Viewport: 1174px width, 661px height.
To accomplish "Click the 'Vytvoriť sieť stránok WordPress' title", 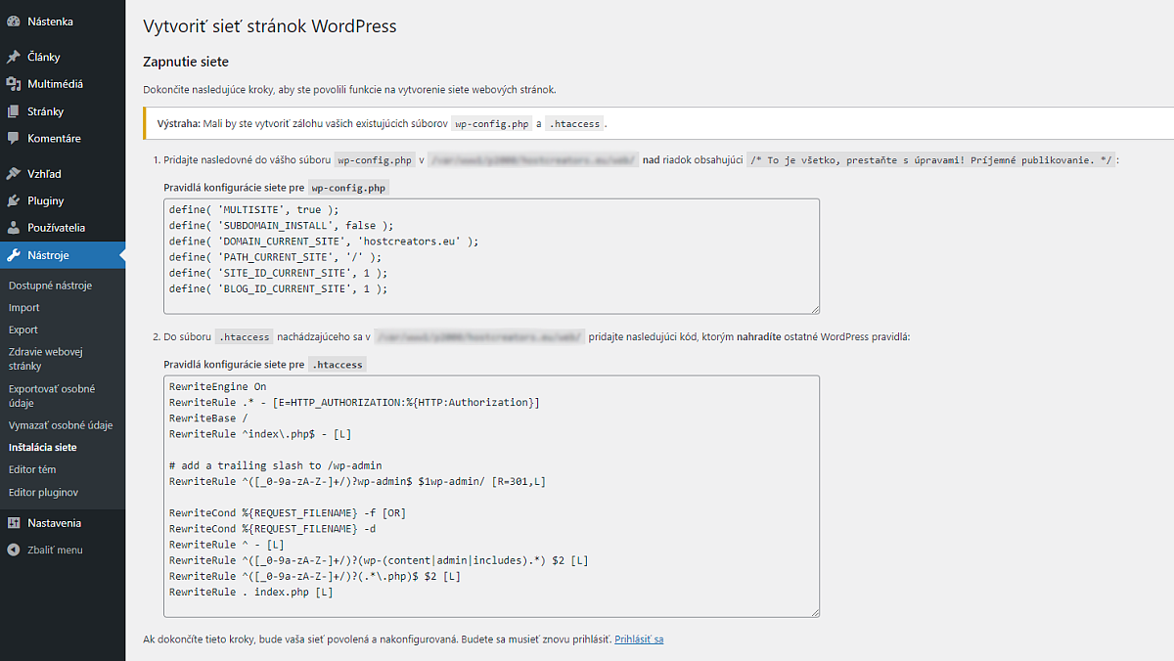I will point(270,26).
